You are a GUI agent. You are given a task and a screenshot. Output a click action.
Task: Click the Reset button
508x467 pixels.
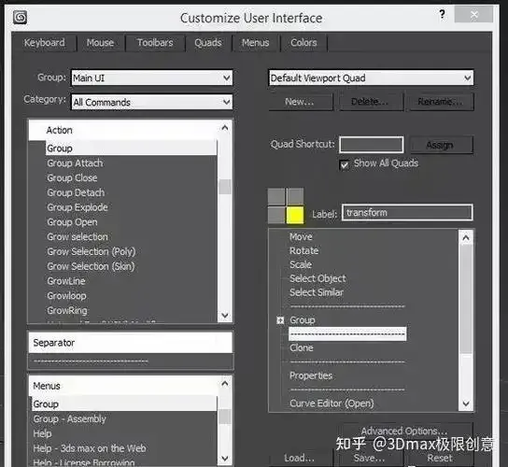(440, 458)
